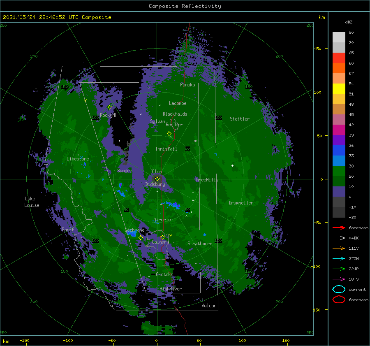
Task: Click the Didsbury label
Action: pyautogui.click(x=155, y=184)
